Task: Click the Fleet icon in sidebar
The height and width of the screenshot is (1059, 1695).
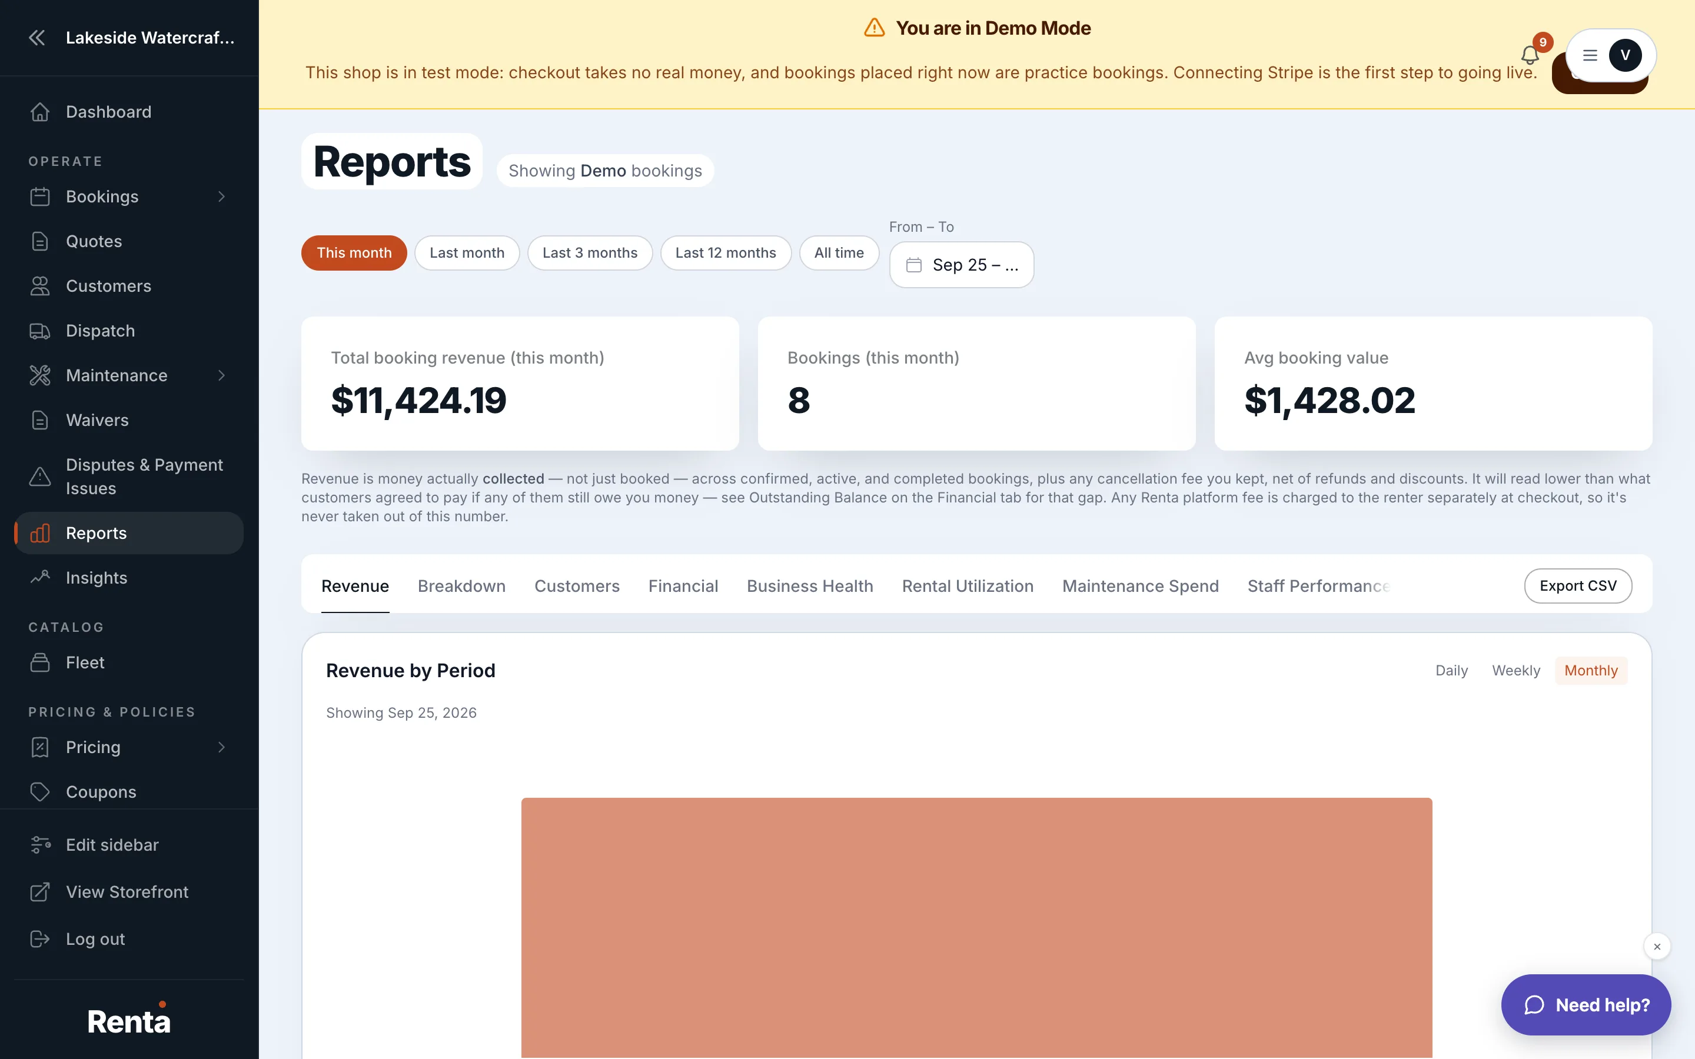Action: (x=40, y=662)
